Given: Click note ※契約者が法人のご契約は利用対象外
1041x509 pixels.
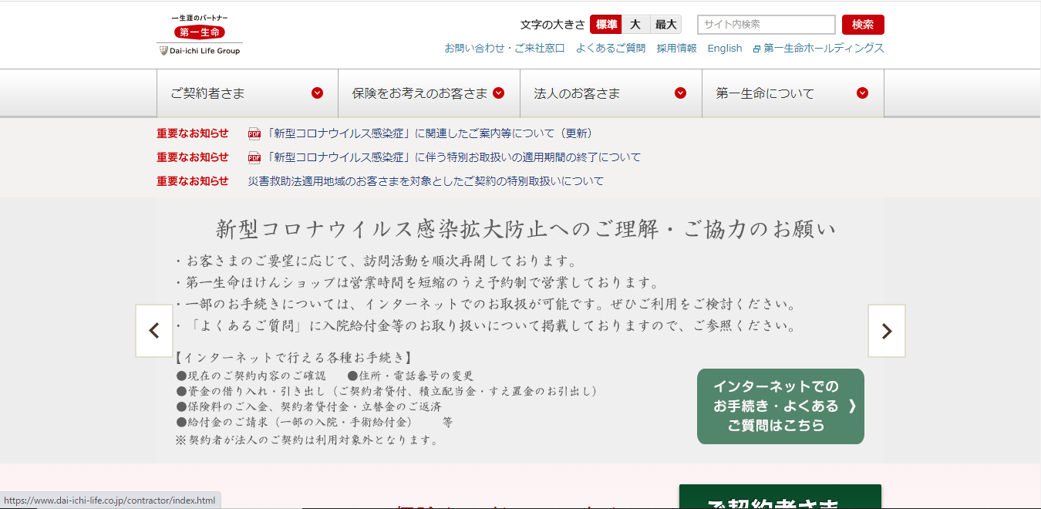Looking at the screenshot, I should 308,440.
